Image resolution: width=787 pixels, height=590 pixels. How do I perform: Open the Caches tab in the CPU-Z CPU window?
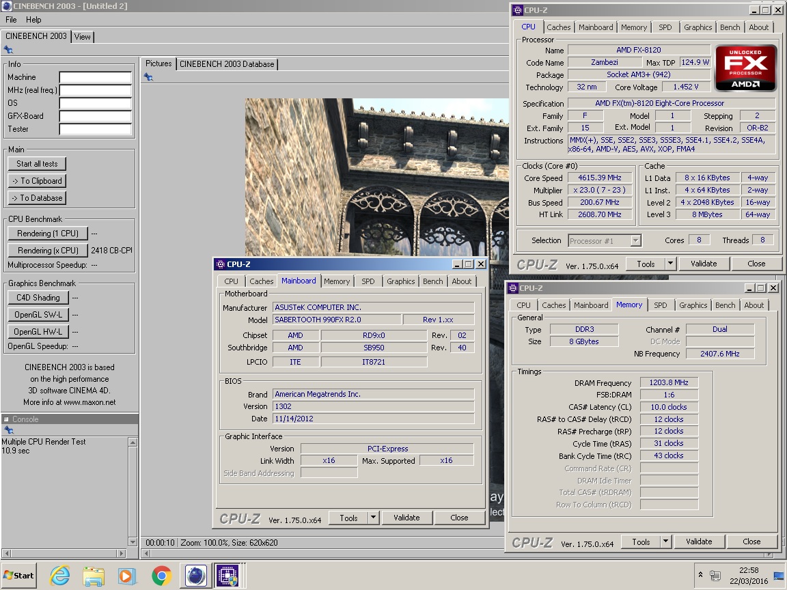point(559,27)
